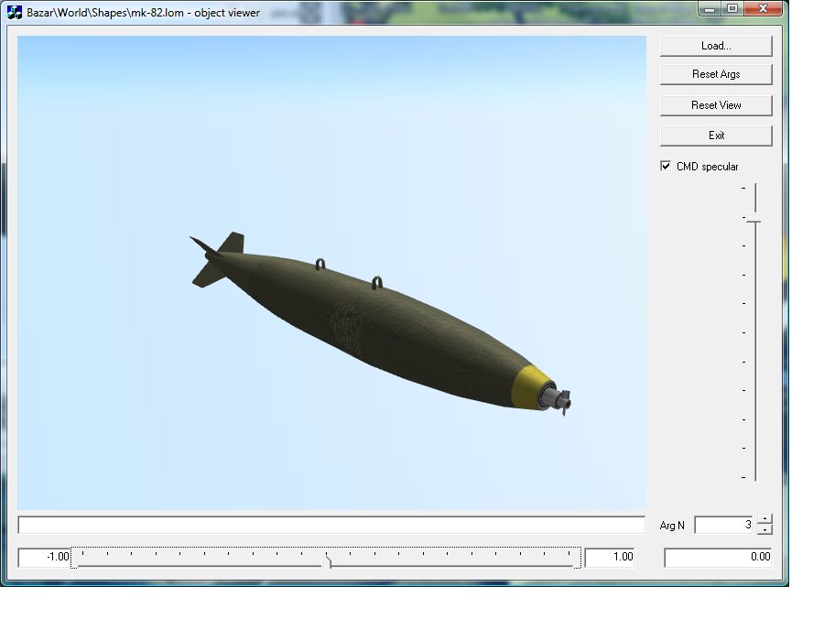
Task: Click the long empty text field
Action: (x=331, y=525)
